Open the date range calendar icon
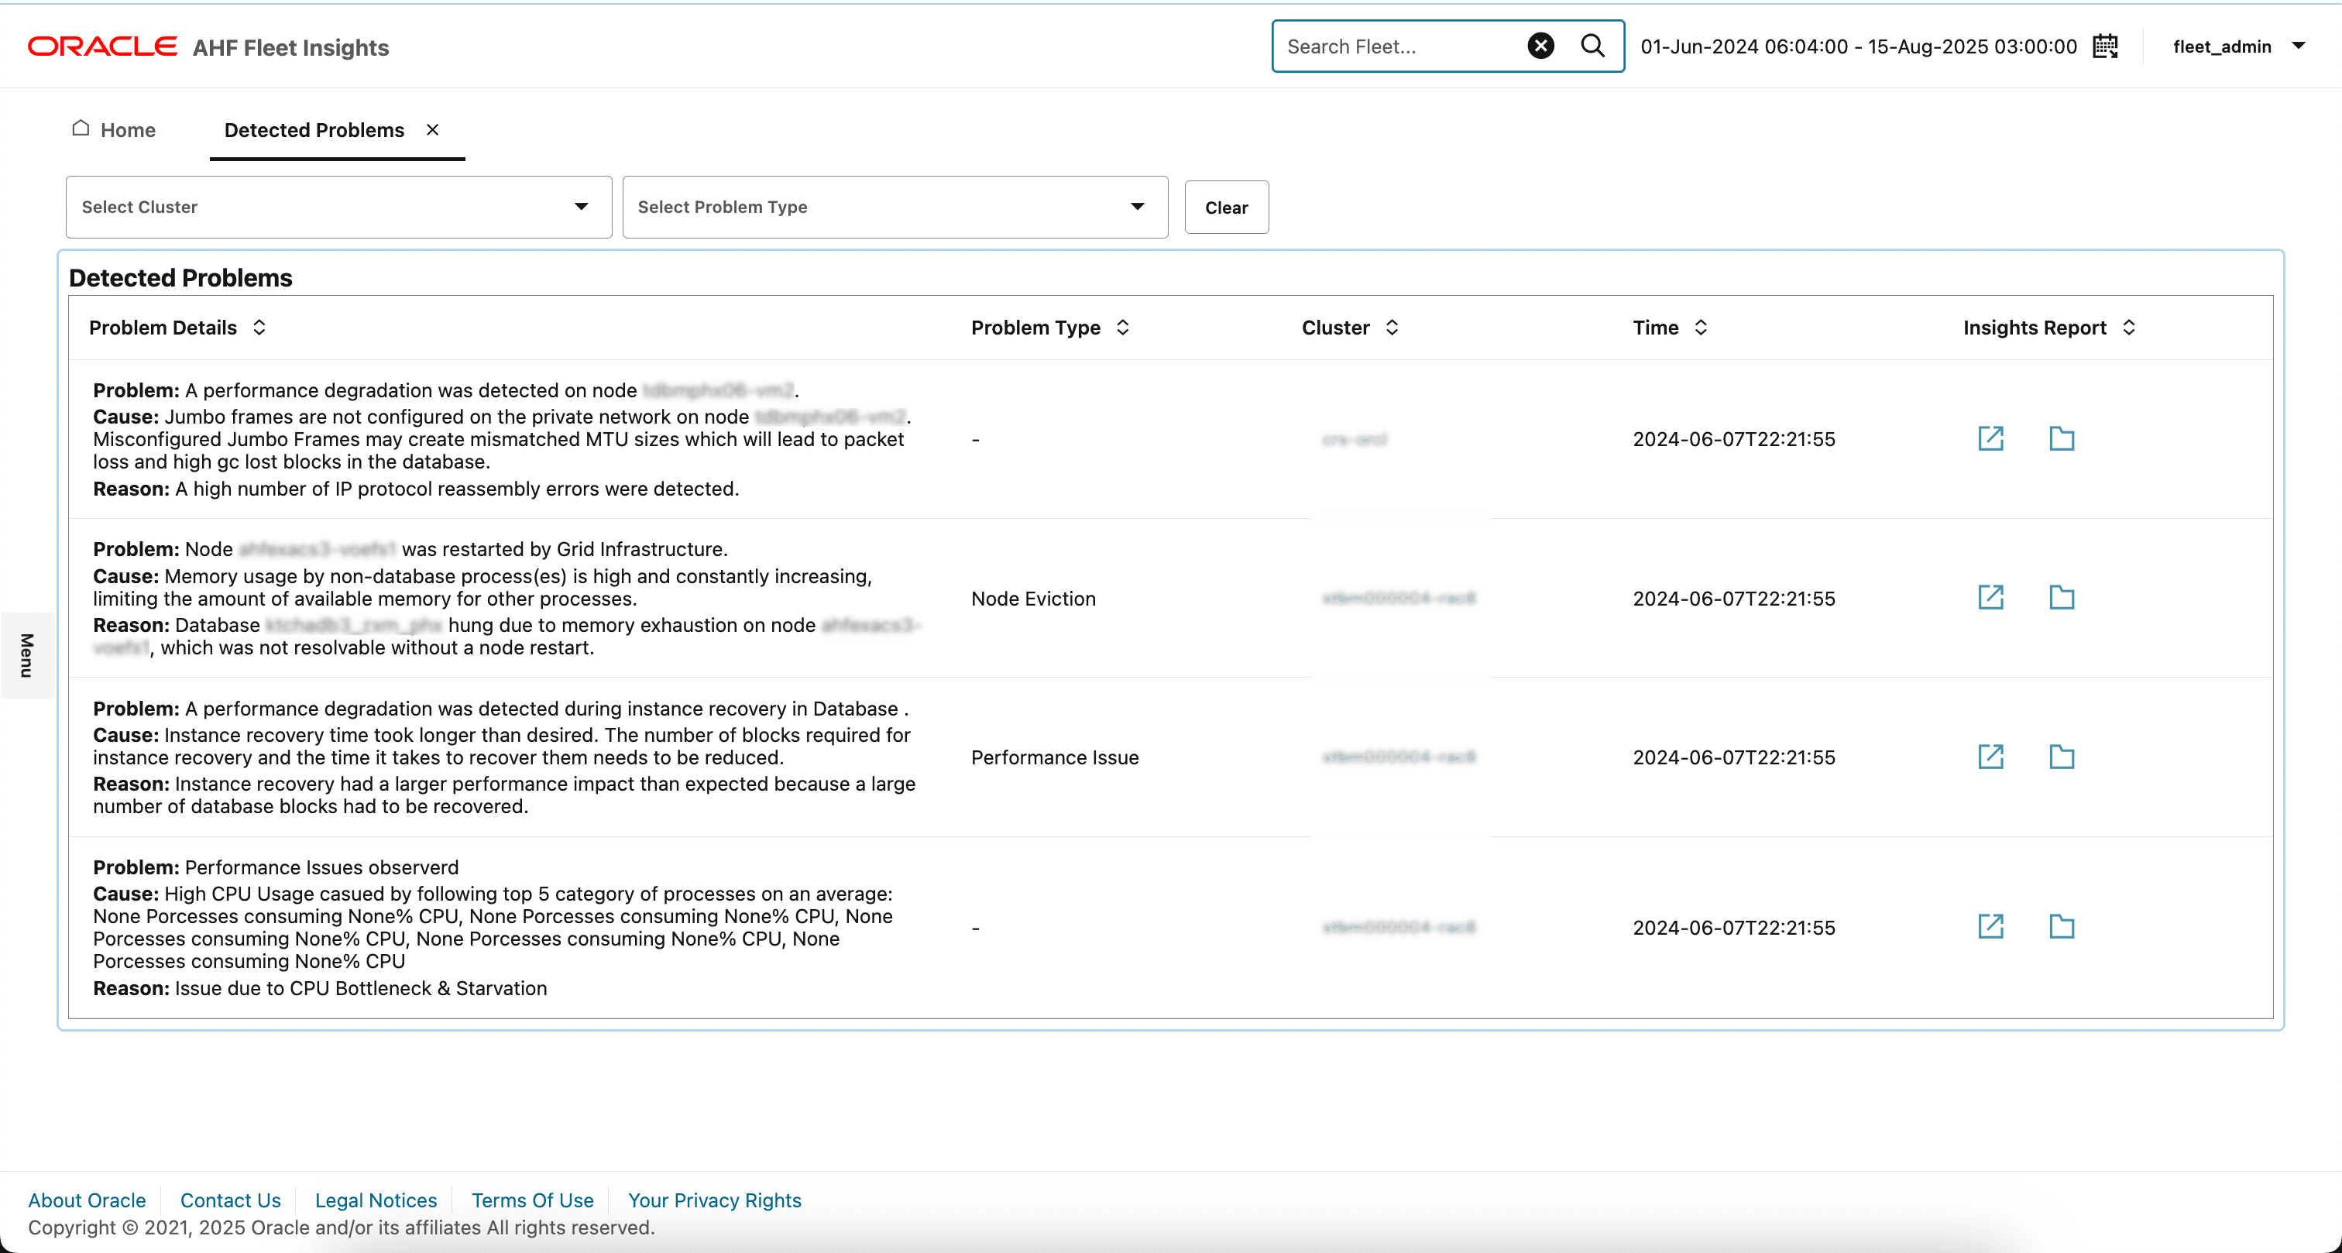 point(2105,46)
